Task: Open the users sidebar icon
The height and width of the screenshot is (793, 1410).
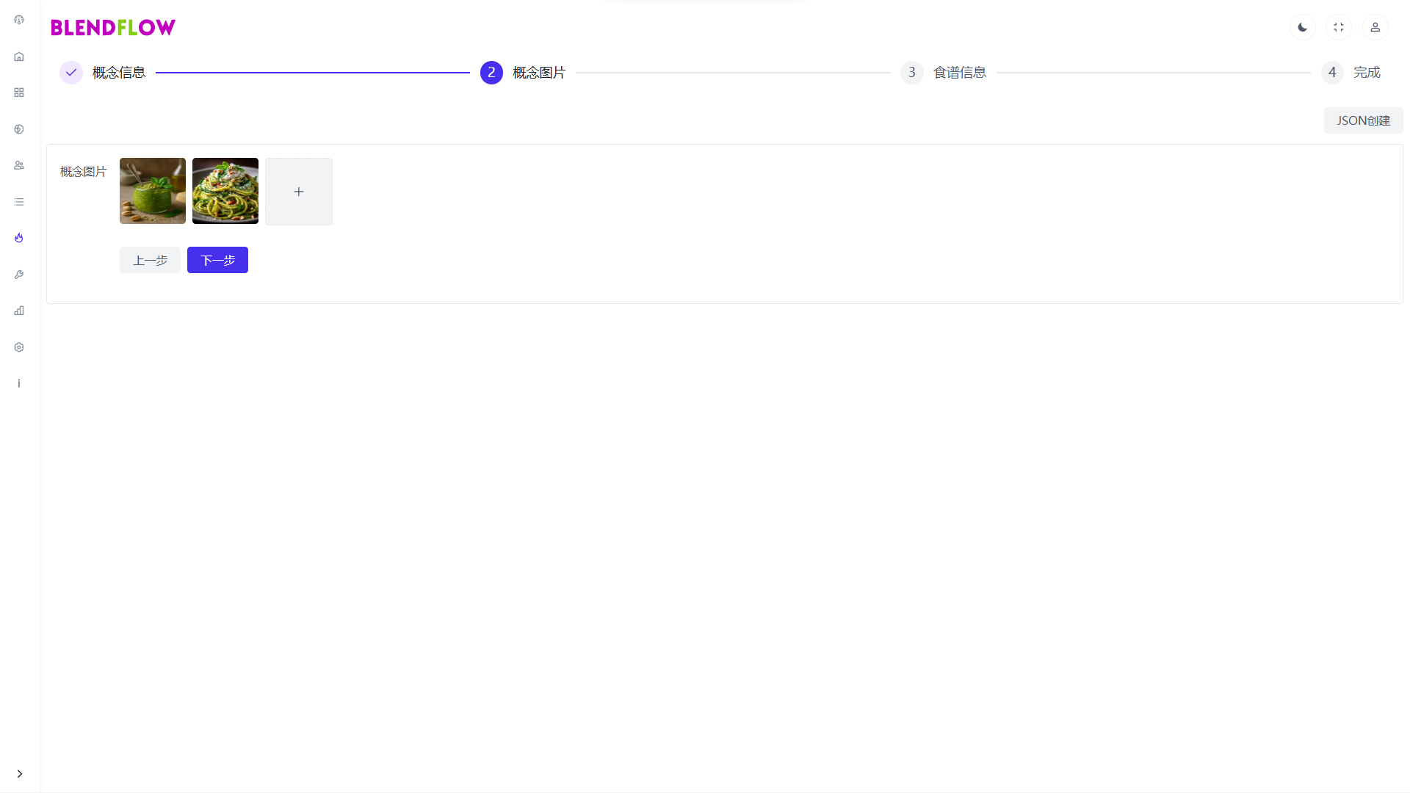Action: 19,165
